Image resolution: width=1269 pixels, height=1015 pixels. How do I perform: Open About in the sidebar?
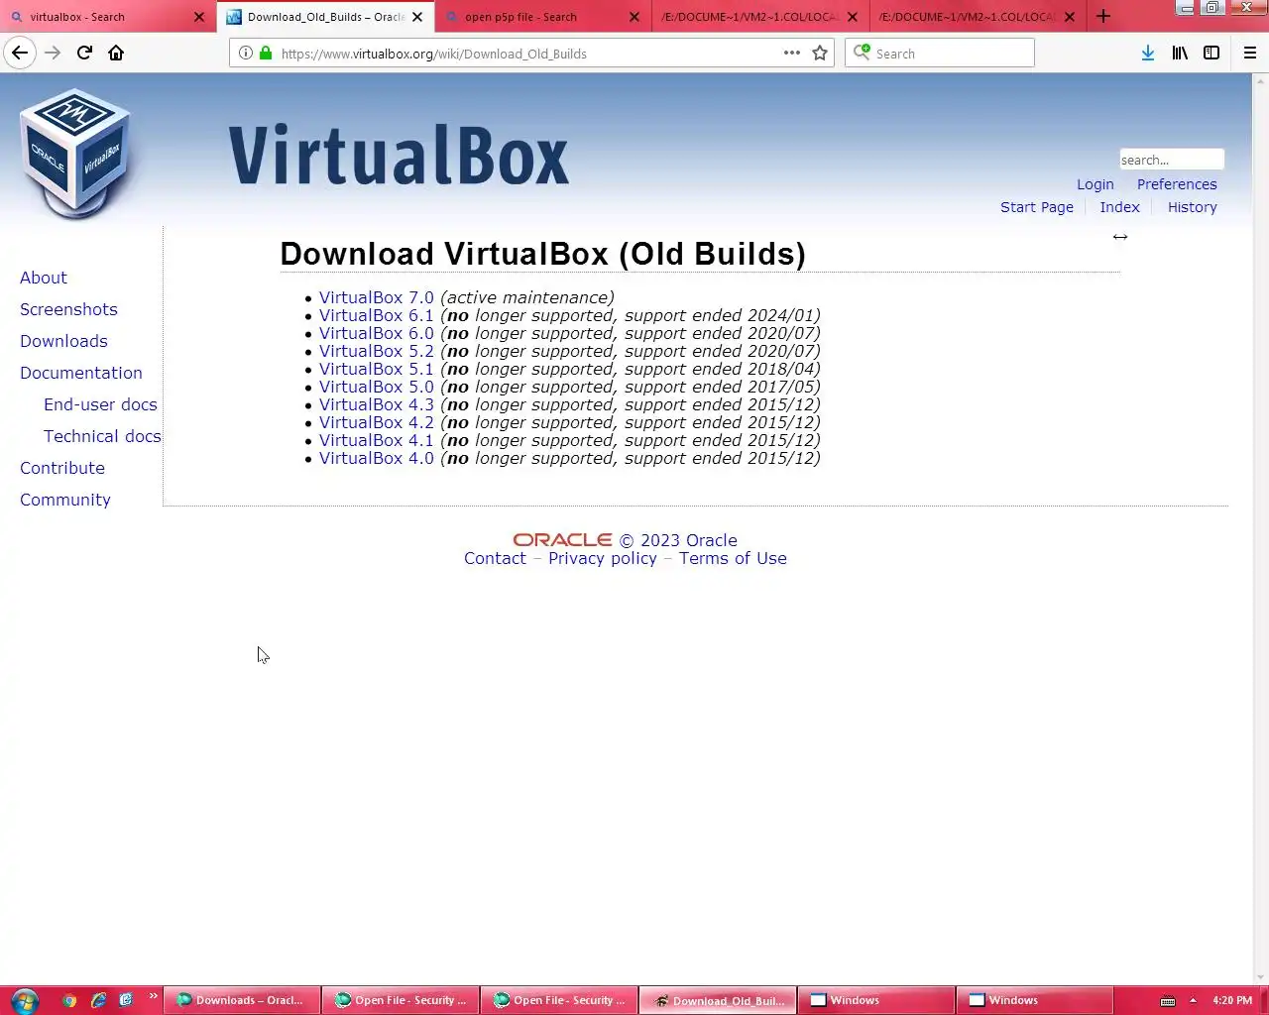(x=44, y=278)
